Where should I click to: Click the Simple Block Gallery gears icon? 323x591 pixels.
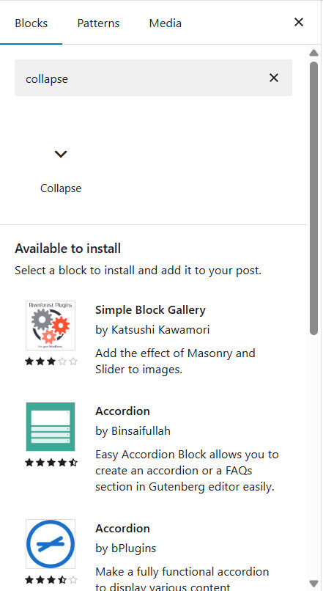[x=51, y=326]
